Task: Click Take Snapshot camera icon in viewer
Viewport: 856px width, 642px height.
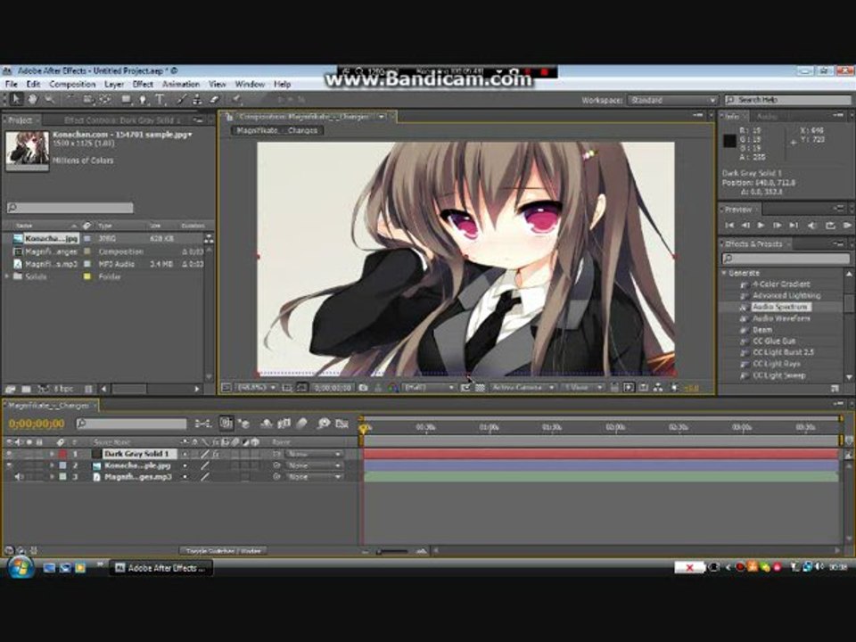Action: pos(363,388)
